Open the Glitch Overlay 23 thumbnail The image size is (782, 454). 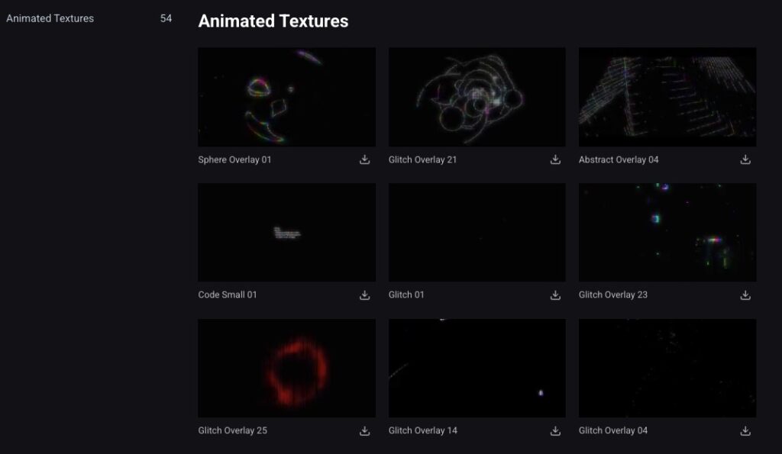click(x=667, y=232)
